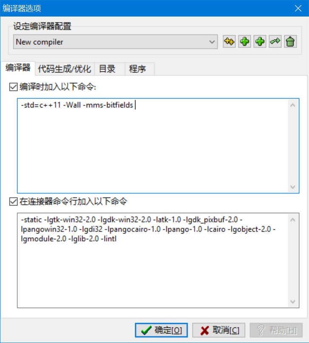
Task: Cancel changes with the 取消[C] button
Action: (219, 330)
